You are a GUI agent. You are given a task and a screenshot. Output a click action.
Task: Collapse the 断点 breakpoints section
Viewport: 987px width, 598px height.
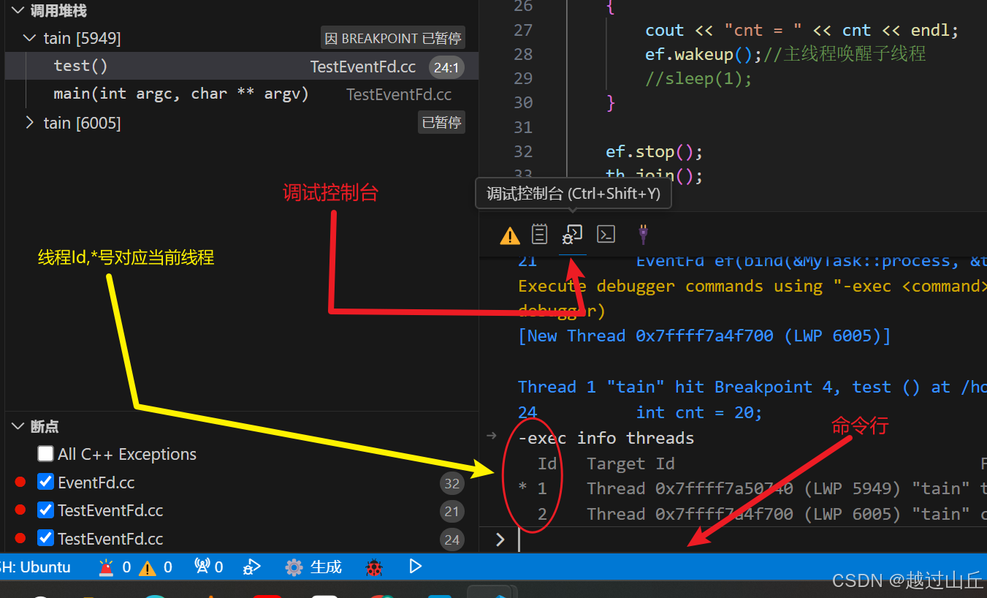tap(18, 426)
